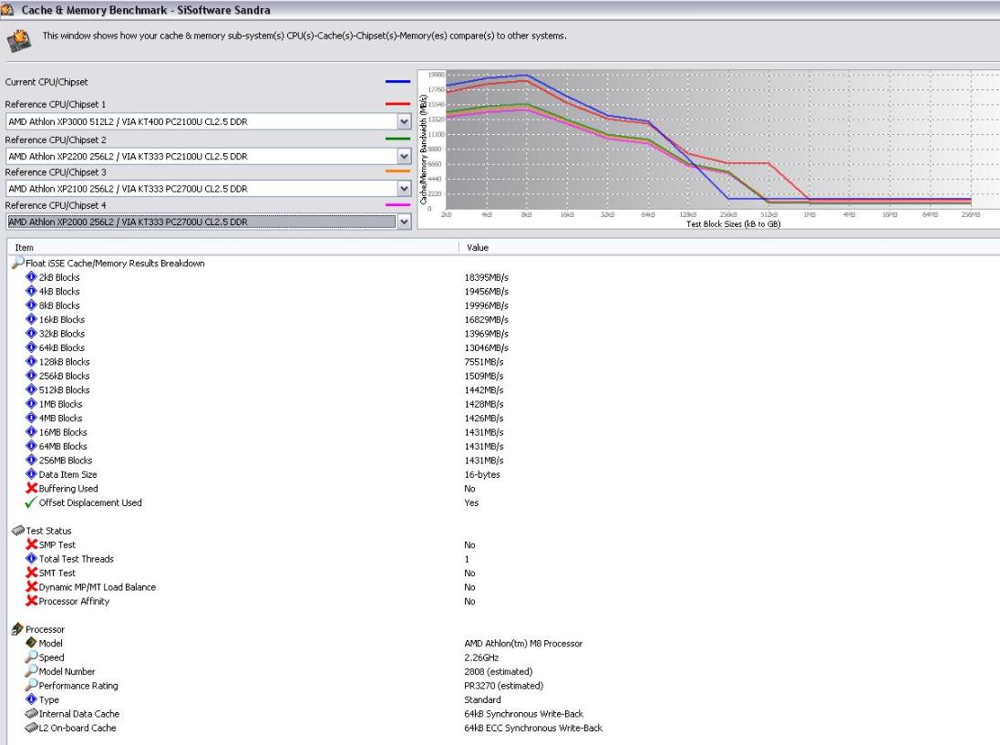
Task: Click the 256kB Blocks diamond icon
Action: [x=31, y=375]
